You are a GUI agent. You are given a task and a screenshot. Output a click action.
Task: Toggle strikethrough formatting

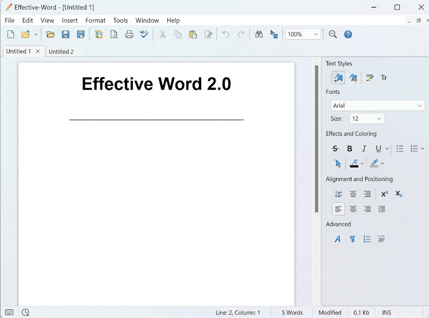335,149
